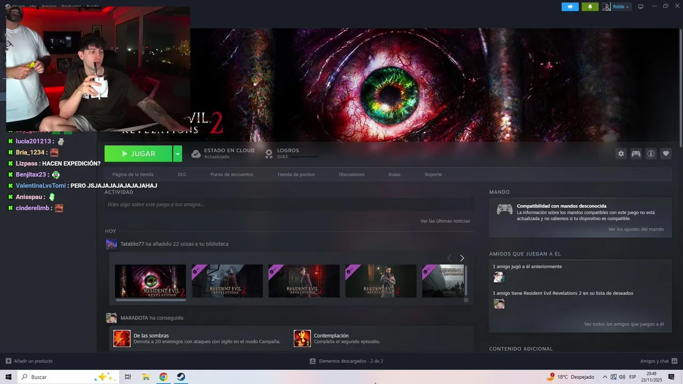Open Elementos descargados downloads status
The image size is (683, 384).
346,361
